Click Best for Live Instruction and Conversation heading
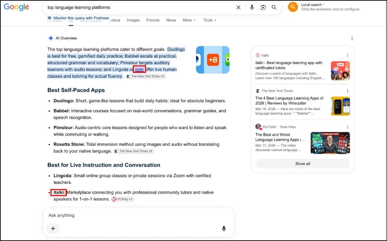Image resolution: width=388 pixels, height=241 pixels. tap(104, 165)
